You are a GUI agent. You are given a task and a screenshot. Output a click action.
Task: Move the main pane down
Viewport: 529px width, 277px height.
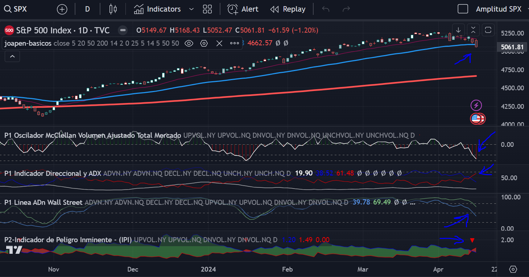[458, 30]
